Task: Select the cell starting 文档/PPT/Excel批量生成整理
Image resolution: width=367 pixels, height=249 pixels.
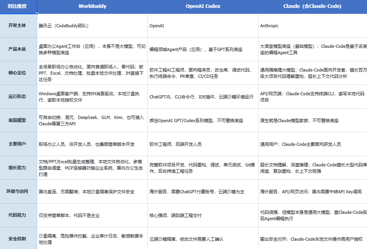Action: click(92, 168)
